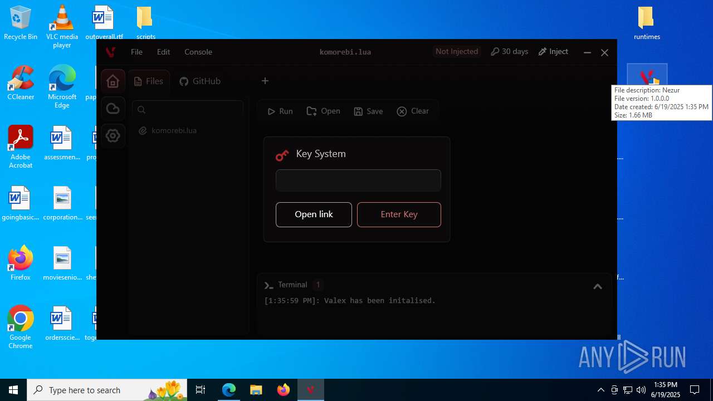Viewport: 713px width, 401px height.
Task: Click the search magnifier in file panel
Action: pyautogui.click(x=141, y=110)
